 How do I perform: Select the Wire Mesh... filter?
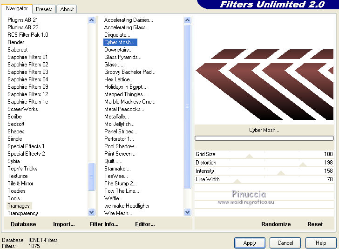[118, 213]
